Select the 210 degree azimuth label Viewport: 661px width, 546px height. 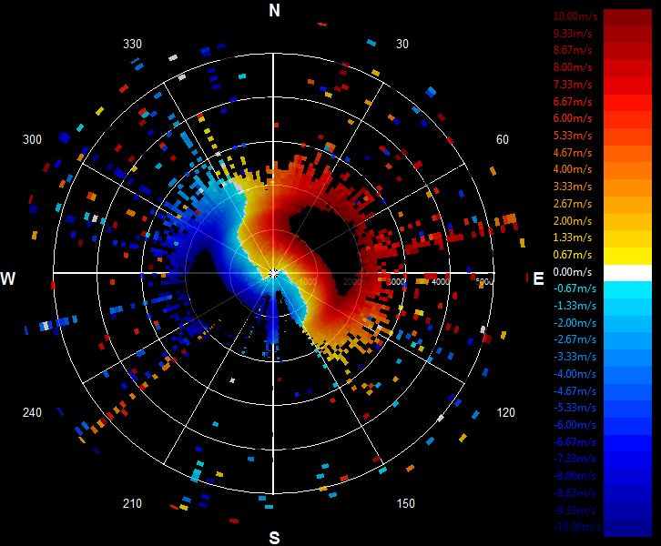coord(132,503)
